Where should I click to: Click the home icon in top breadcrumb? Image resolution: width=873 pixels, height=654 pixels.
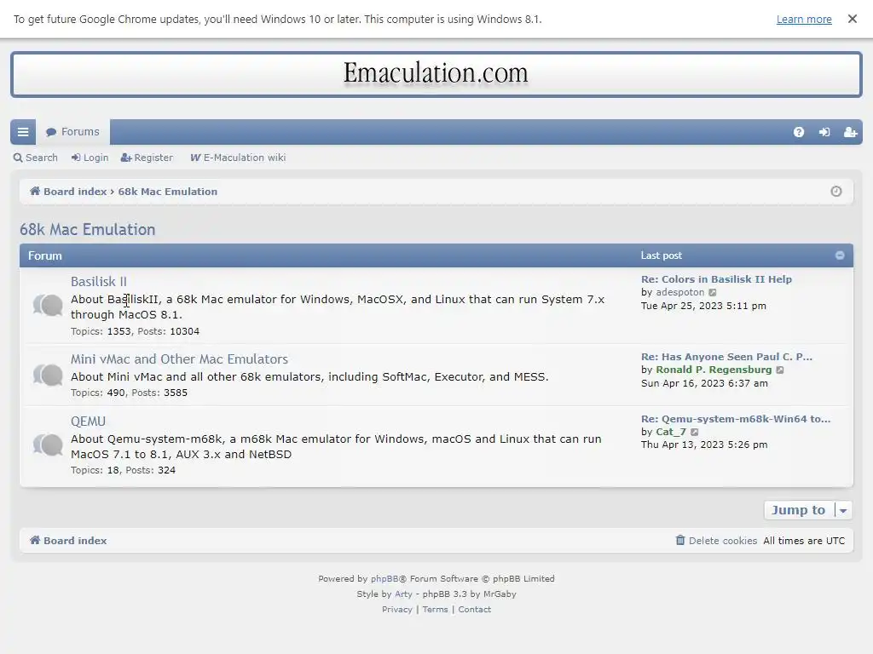[35, 191]
